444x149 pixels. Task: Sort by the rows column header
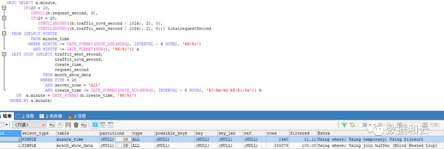(x=277, y=133)
